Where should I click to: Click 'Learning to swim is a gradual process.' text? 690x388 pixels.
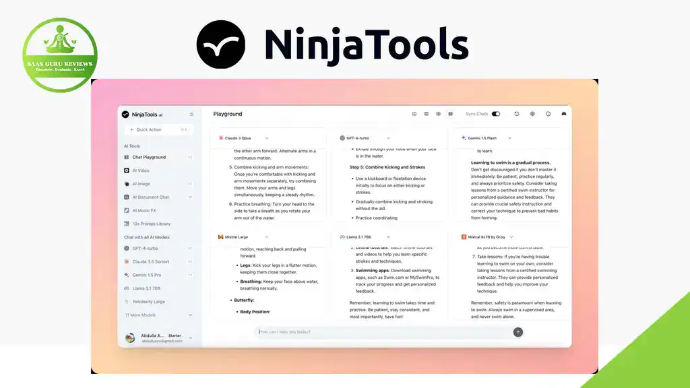511,162
